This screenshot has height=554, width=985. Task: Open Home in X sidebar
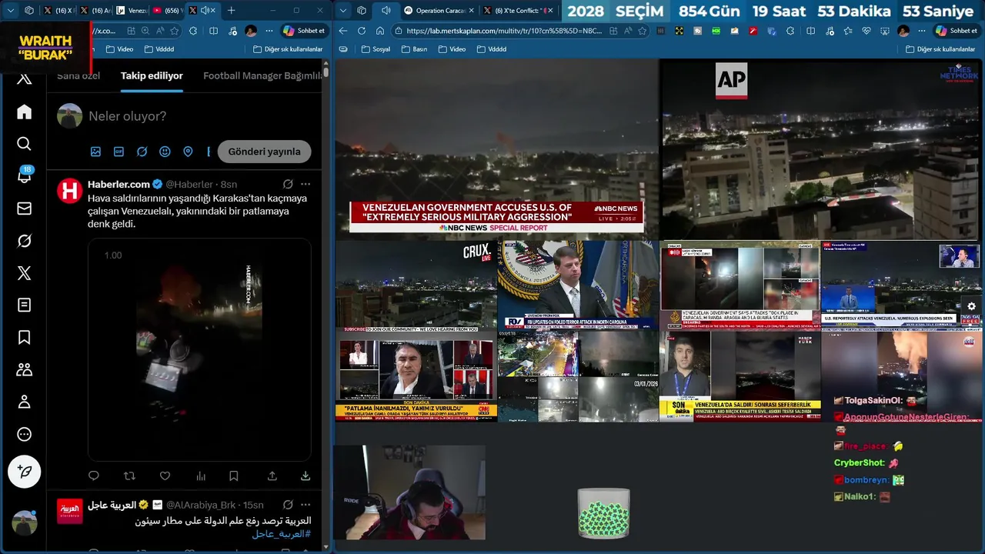tap(24, 112)
